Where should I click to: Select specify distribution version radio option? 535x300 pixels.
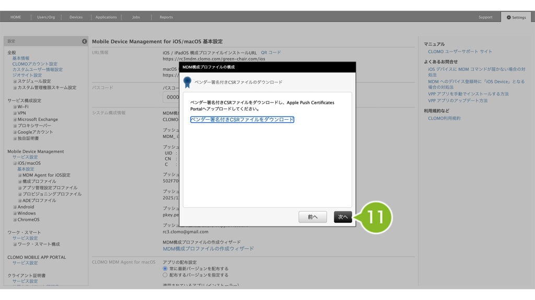tap(166, 275)
